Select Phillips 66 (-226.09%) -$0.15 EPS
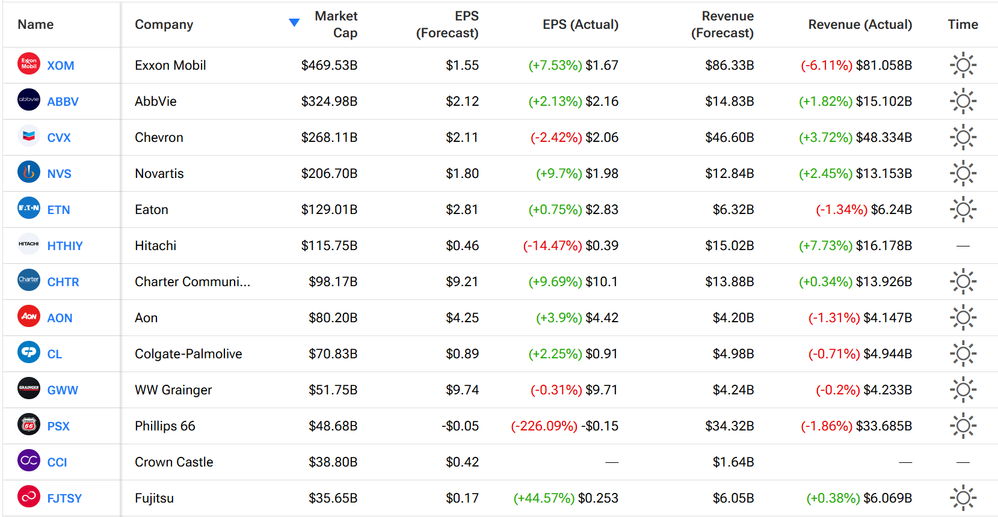The width and height of the screenshot is (998, 517). point(565,426)
